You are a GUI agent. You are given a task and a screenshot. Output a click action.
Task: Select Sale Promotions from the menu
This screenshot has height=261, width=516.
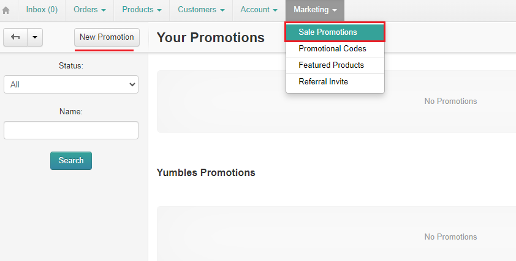[x=335, y=32]
